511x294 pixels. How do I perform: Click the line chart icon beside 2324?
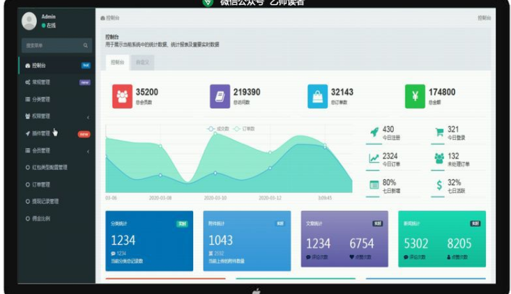(x=374, y=159)
